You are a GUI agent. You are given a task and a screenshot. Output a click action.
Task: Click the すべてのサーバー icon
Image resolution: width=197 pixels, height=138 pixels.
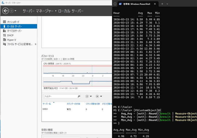click(4, 31)
